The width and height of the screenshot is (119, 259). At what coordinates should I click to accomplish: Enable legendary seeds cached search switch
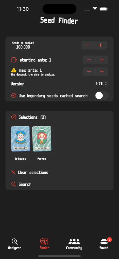pyautogui.click(x=102, y=96)
